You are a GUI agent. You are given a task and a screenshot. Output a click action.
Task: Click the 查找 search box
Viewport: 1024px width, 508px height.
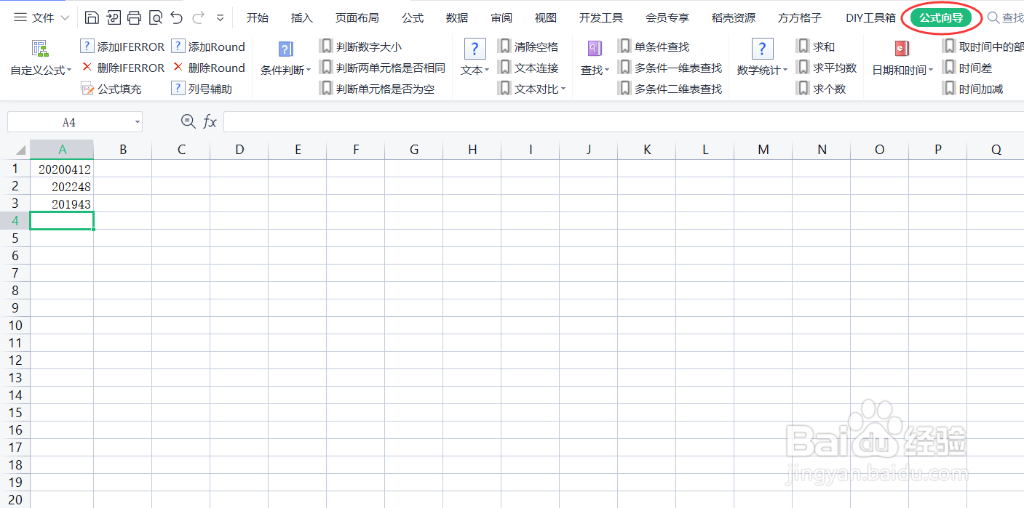coord(1005,17)
